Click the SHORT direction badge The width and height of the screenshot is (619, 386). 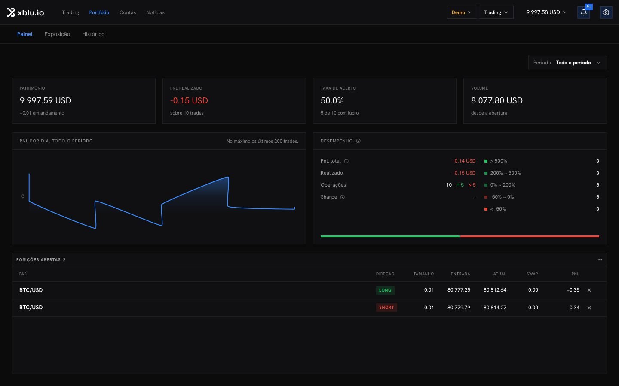386,308
